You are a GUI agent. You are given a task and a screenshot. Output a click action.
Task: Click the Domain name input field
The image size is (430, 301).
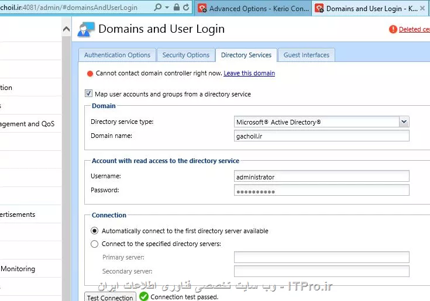tap(321, 136)
